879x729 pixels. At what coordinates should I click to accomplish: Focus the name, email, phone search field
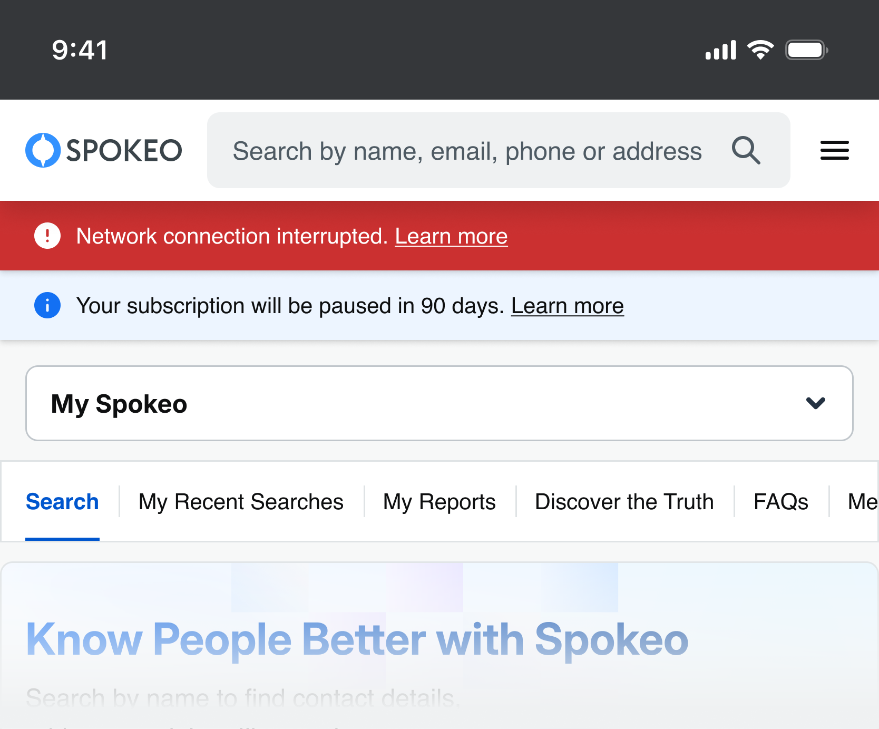[x=467, y=151]
